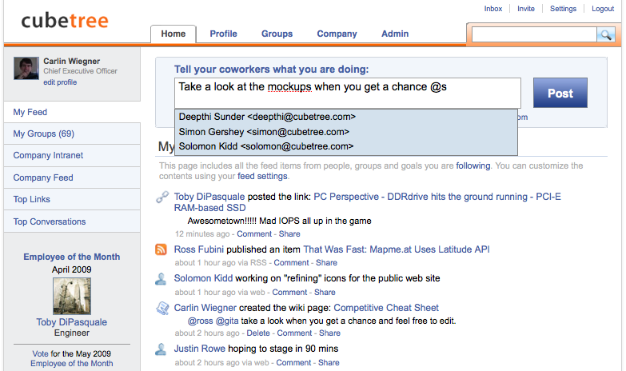The width and height of the screenshot is (626, 371).
Task: Click the RSS feed icon beside Ross Fubini
Action: pyautogui.click(x=161, y=250)
